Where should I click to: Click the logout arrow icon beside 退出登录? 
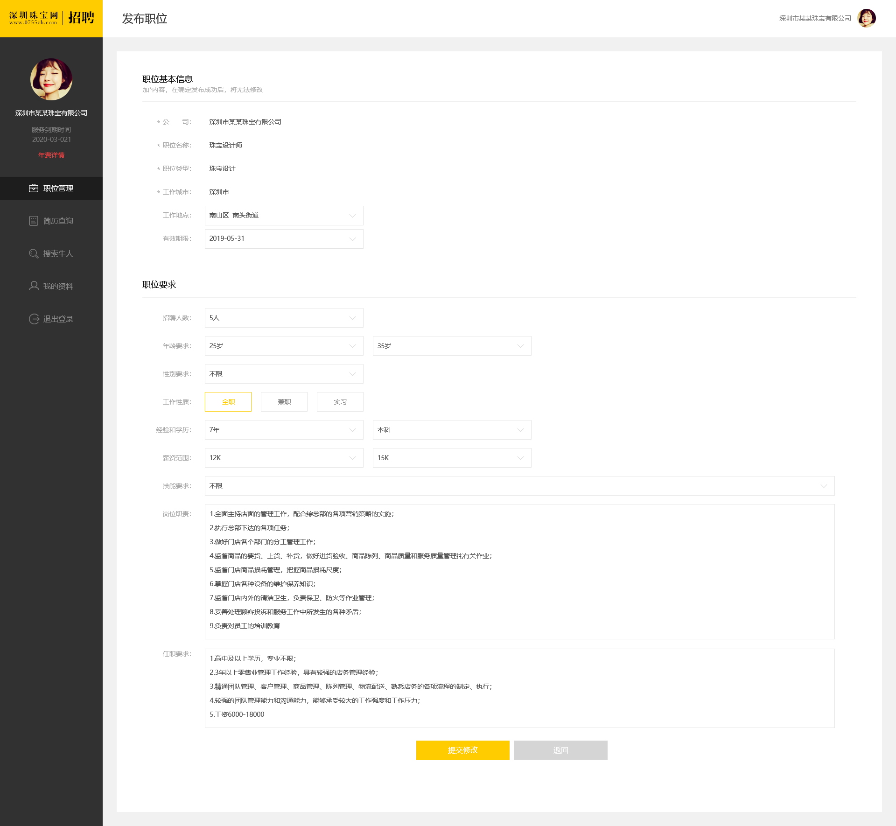(x=34, y=319)
